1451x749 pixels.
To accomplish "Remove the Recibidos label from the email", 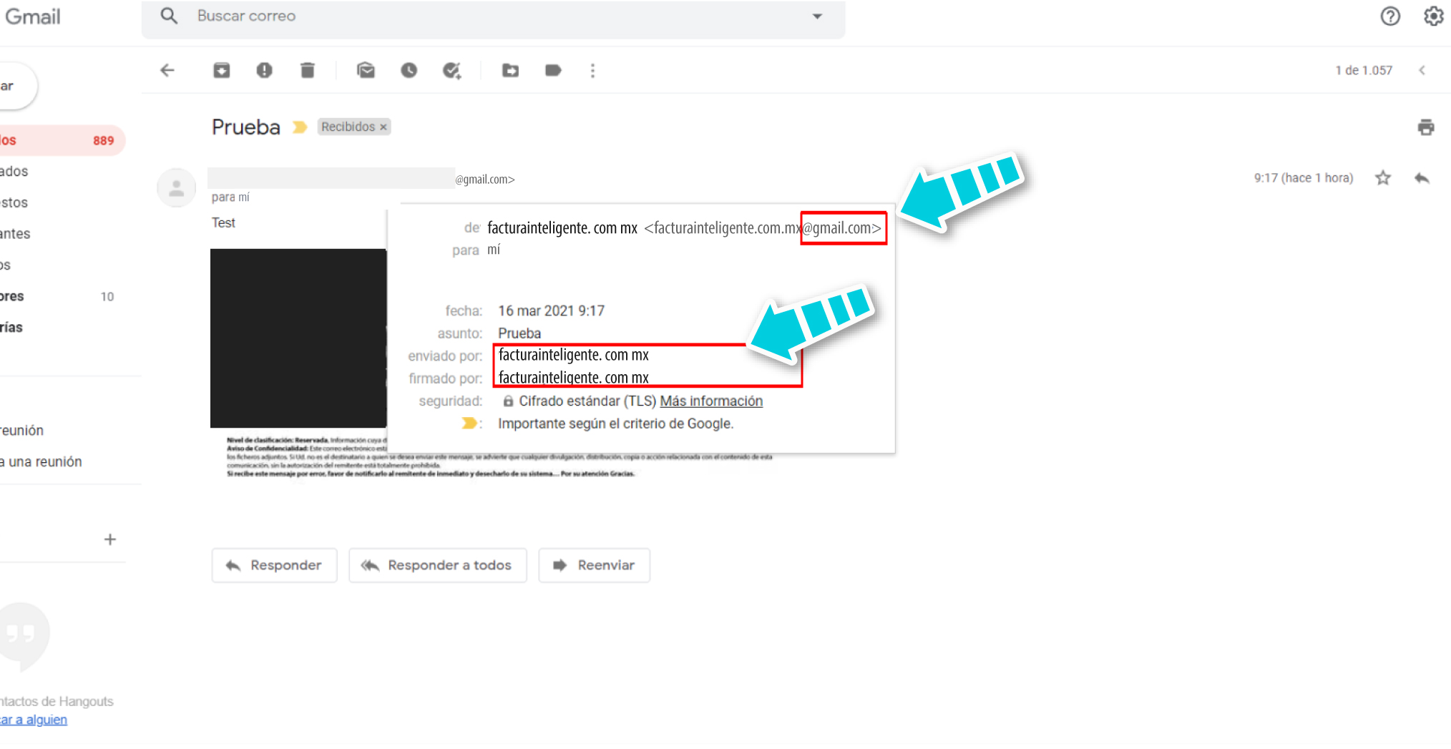I will coord(384,127).
